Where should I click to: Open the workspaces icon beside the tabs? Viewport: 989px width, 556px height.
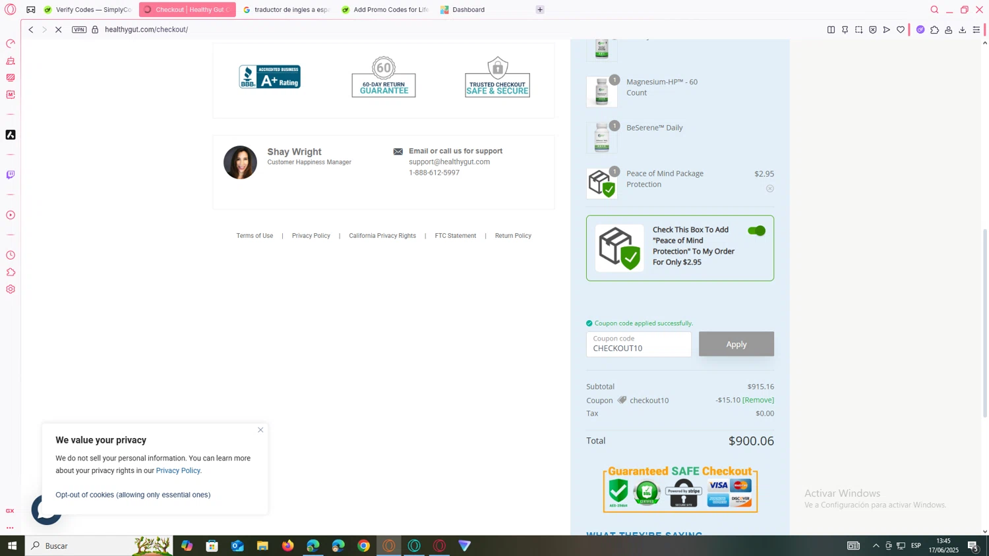pos(31,10)
